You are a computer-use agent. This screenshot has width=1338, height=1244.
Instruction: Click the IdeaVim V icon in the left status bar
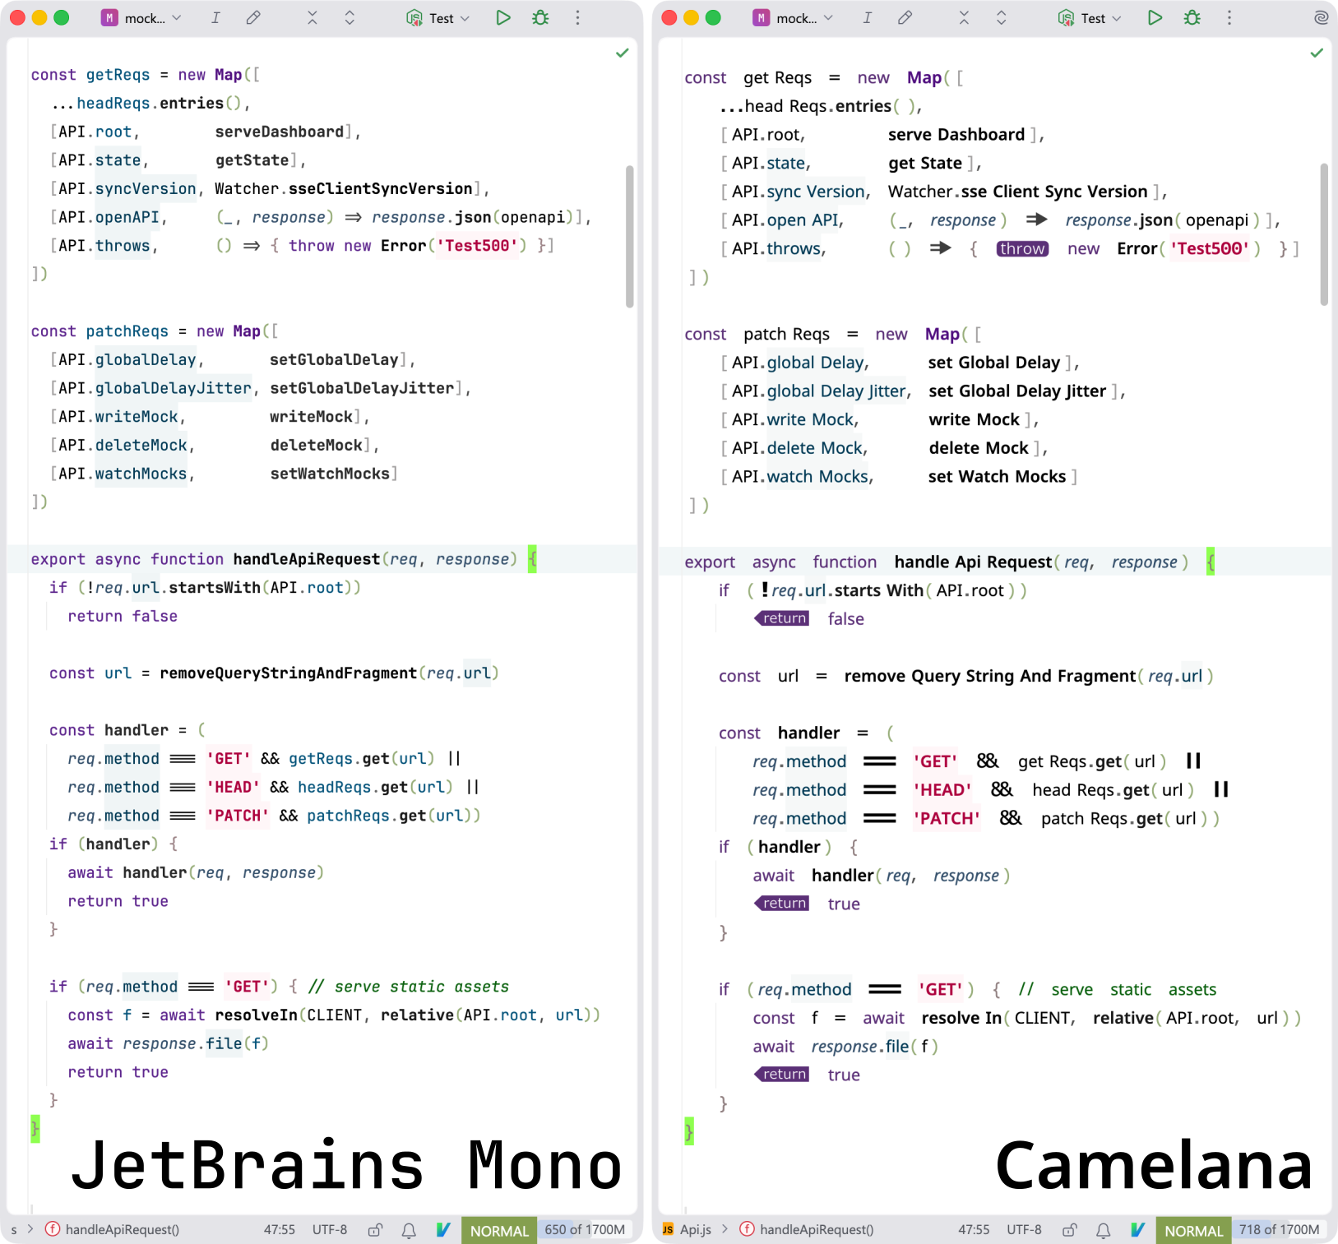(x=443, y=1230)
